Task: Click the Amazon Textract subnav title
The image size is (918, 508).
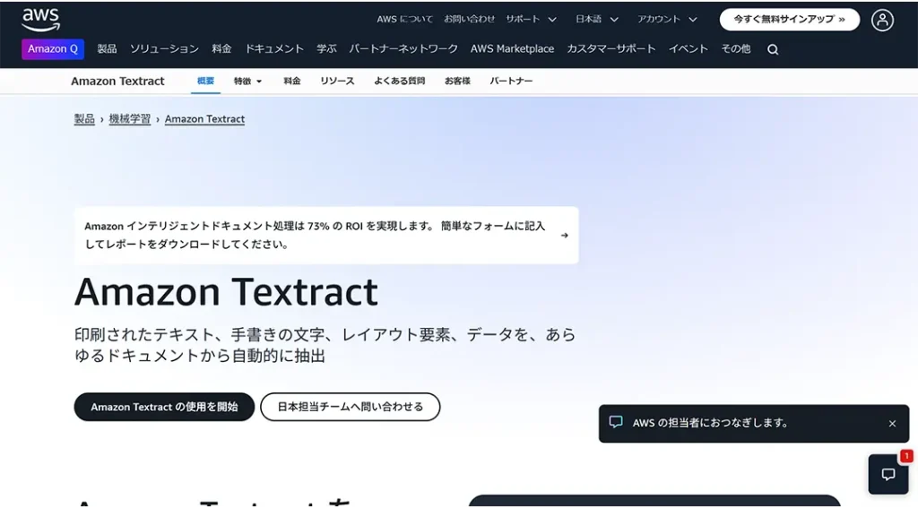Action: 117,82
